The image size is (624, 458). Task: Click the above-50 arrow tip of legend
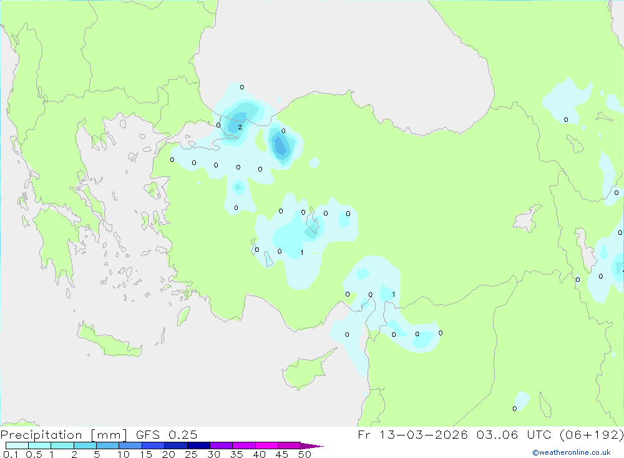click(x=312, y=446)
